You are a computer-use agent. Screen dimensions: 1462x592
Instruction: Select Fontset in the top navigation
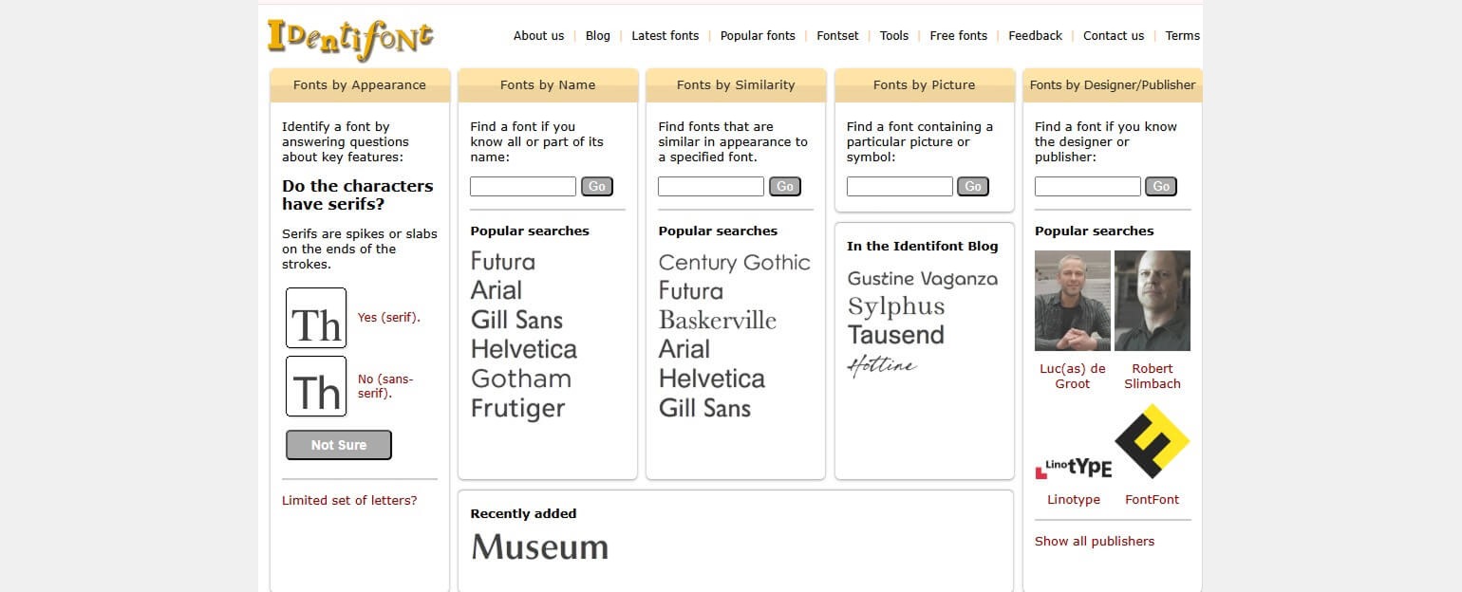point(837,36)
